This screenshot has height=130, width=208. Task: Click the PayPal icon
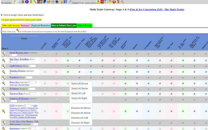point(45,2)
